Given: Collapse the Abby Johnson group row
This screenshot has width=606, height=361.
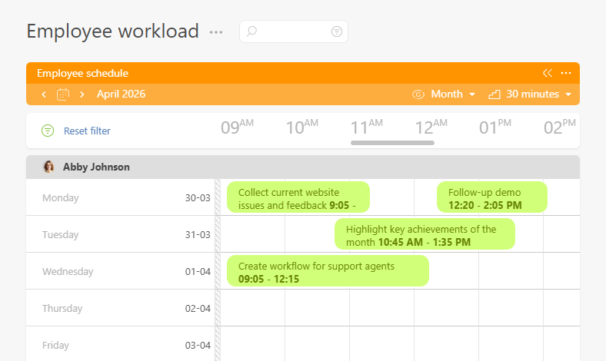Looking at the screenshot, I should pyautogui.click(x=308, y=167).
